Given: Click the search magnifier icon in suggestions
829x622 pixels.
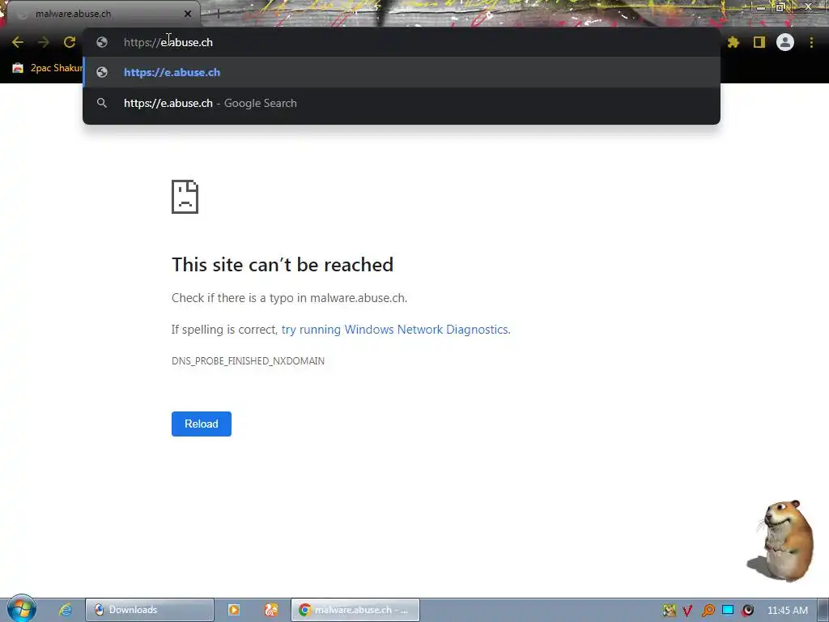Looking at the screenshot, I should [x=102, y=103].
